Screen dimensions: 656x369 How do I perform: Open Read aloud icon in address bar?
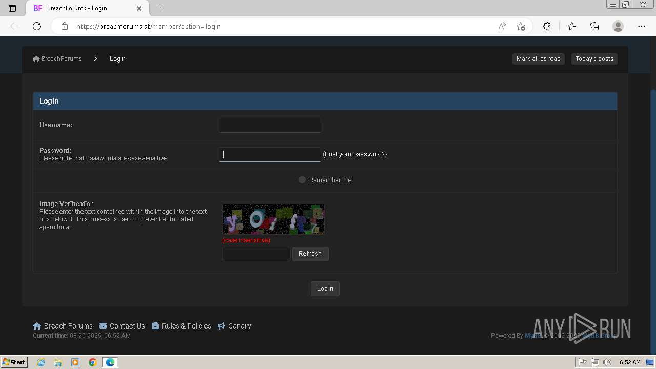(502, 26)
